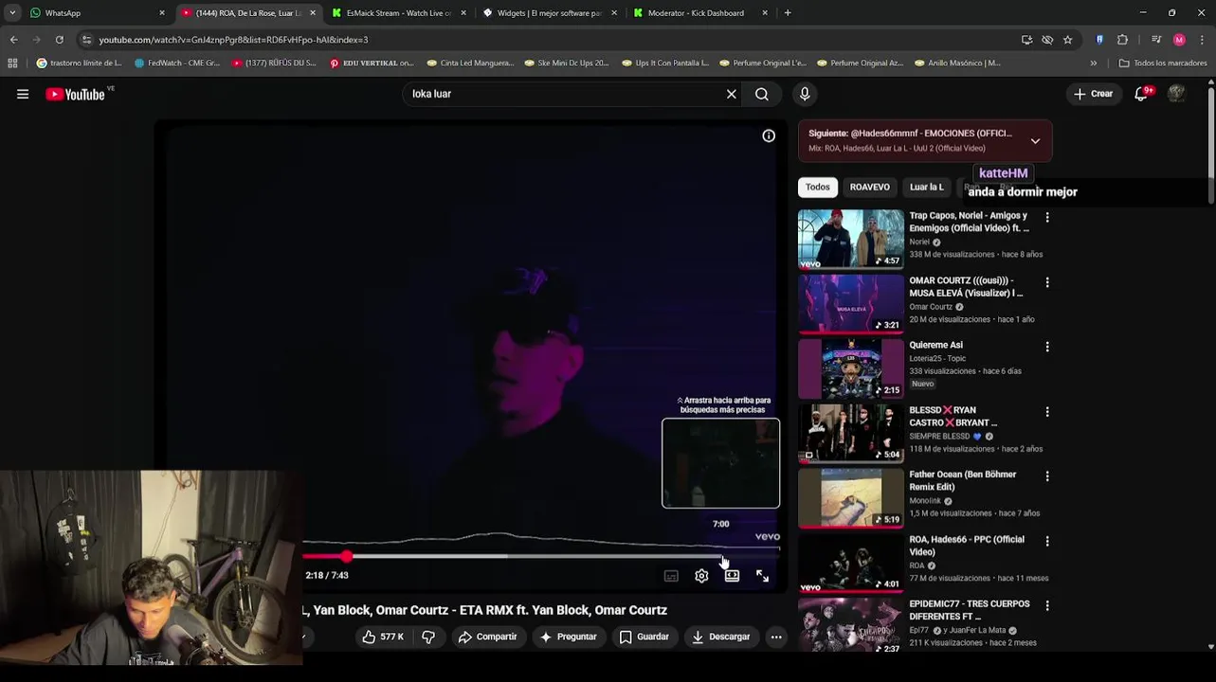Show hidden bookmarks overflow chevron
The image size is (1216, 682).
point(1094,63)
